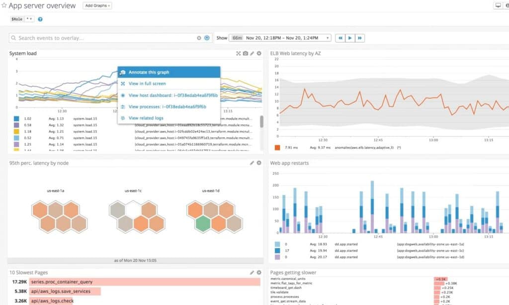
Task: Click the help question mark icon near $Role
Action: pyautogui.click(x=40, y=19)
